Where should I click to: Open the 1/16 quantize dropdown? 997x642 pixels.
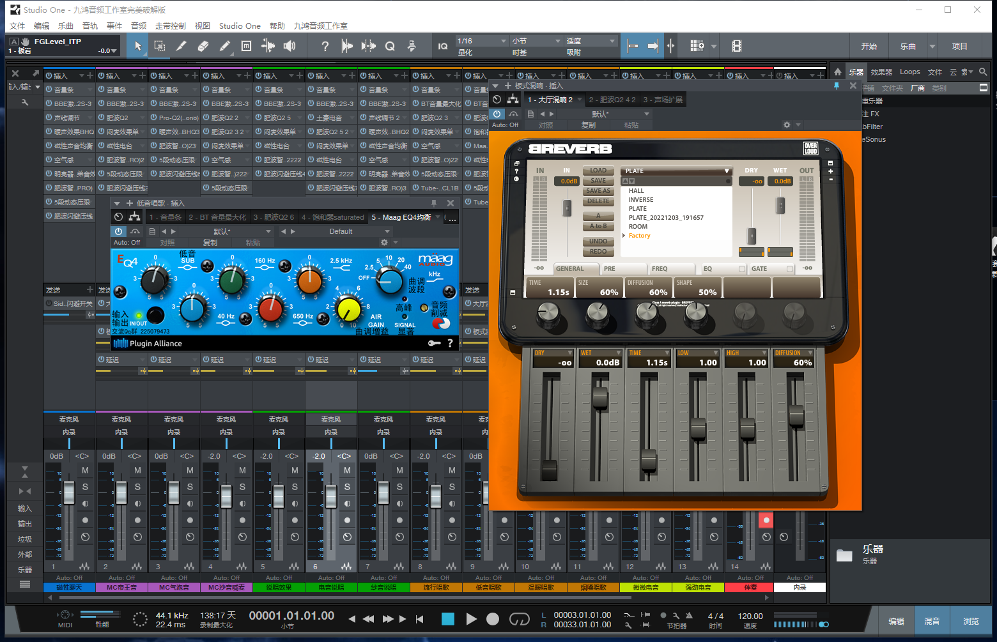pos(482,41)
